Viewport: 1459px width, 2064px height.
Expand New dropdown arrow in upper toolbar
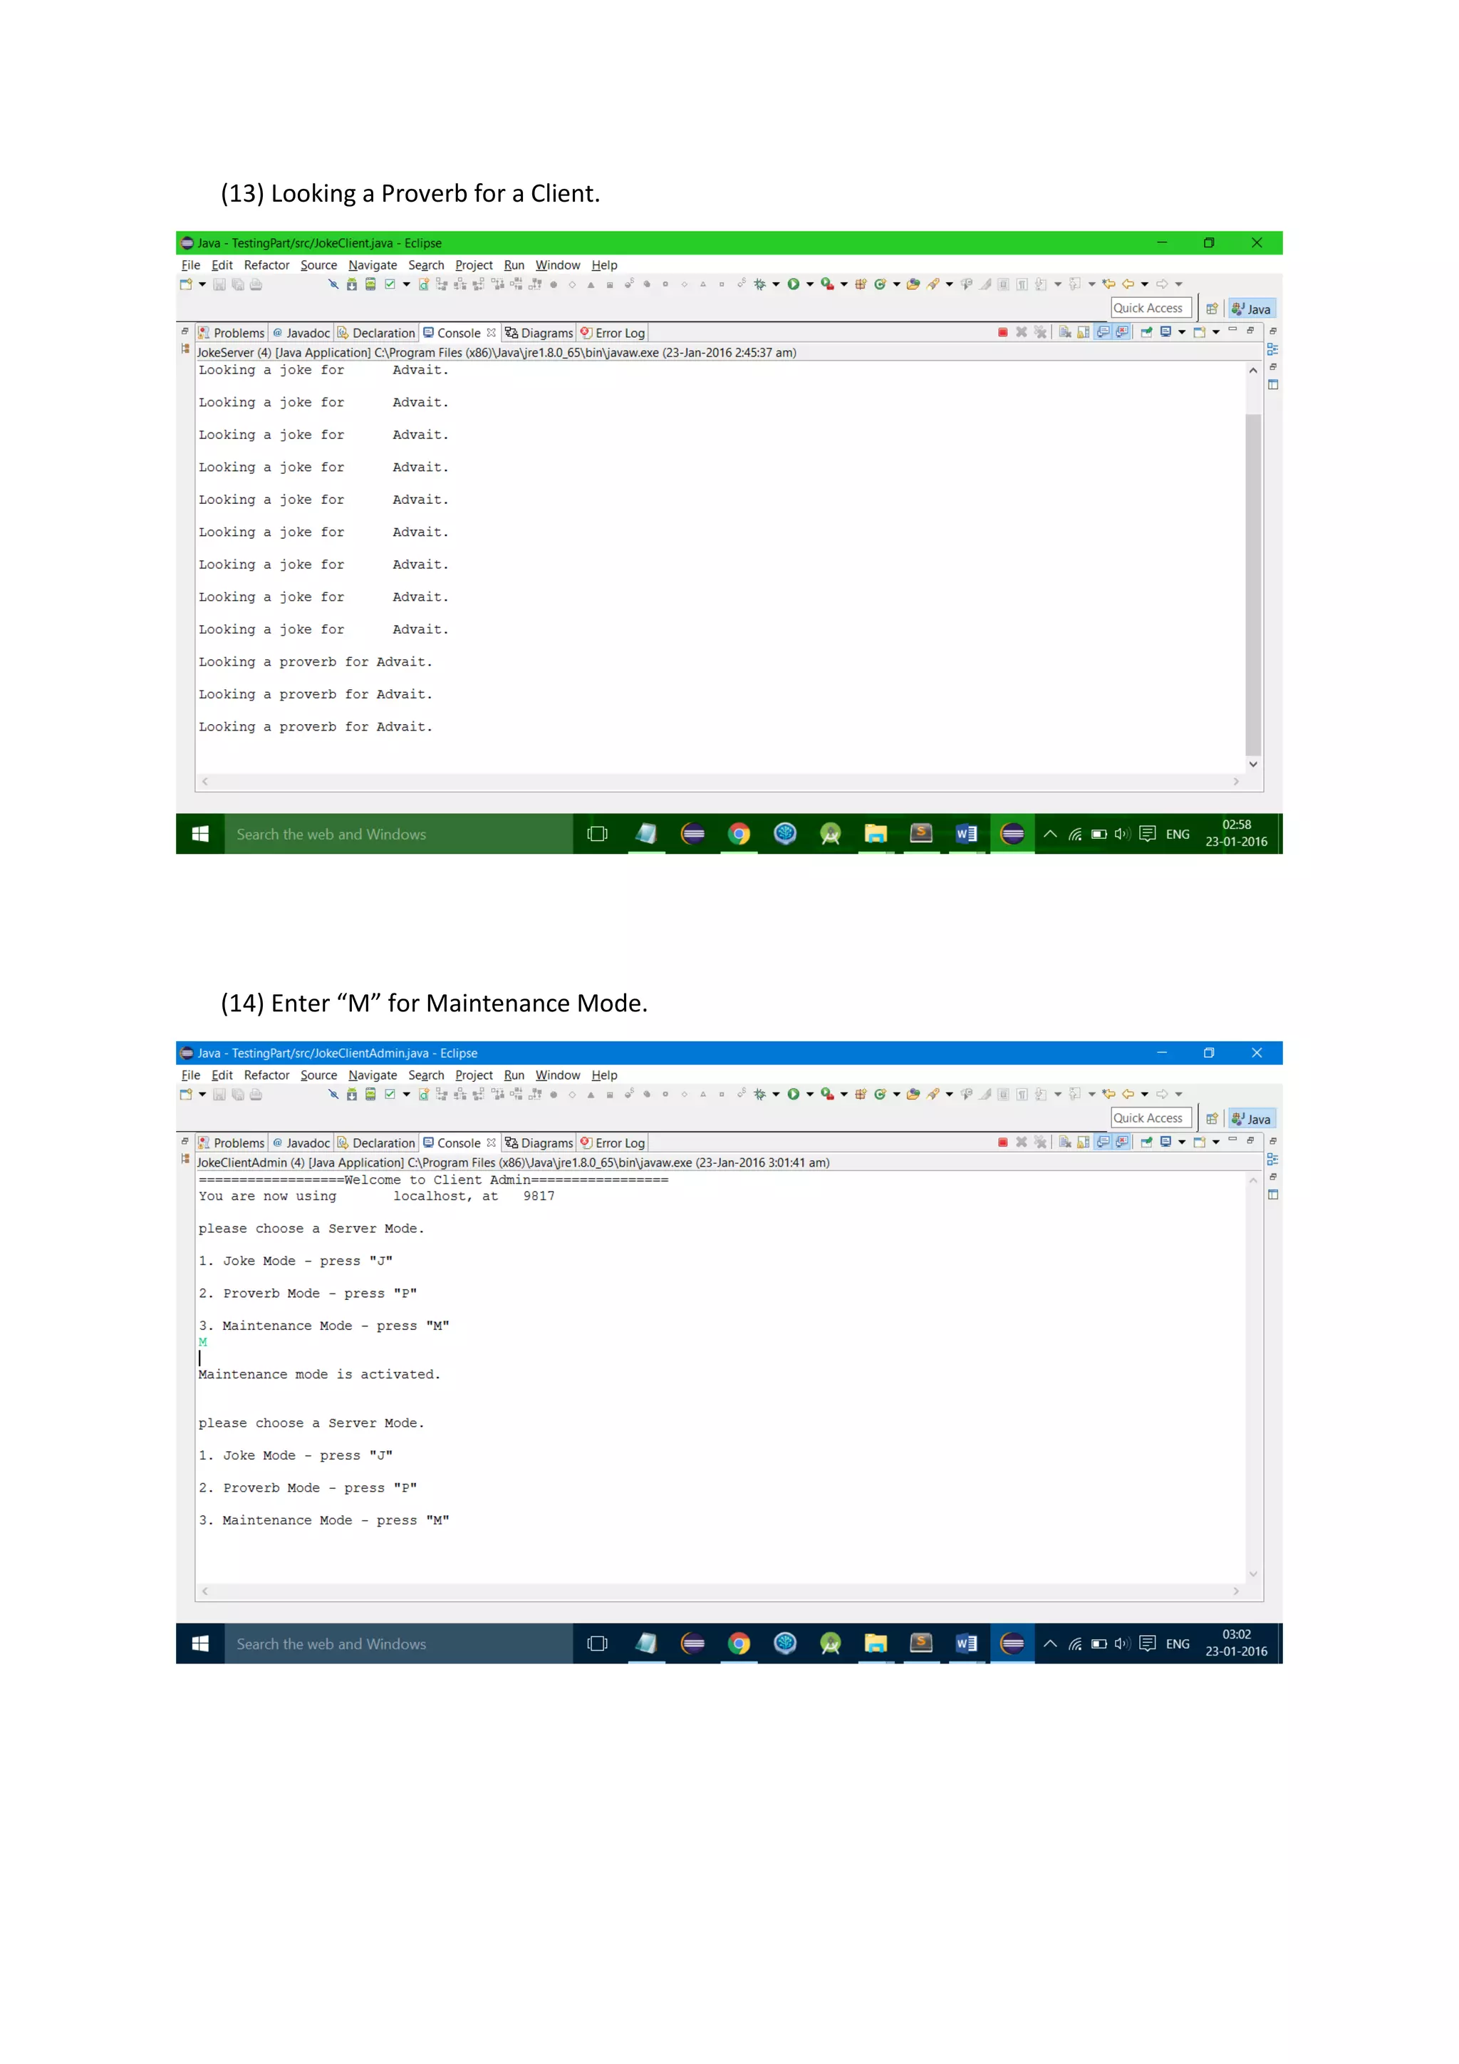pos(202,284)
